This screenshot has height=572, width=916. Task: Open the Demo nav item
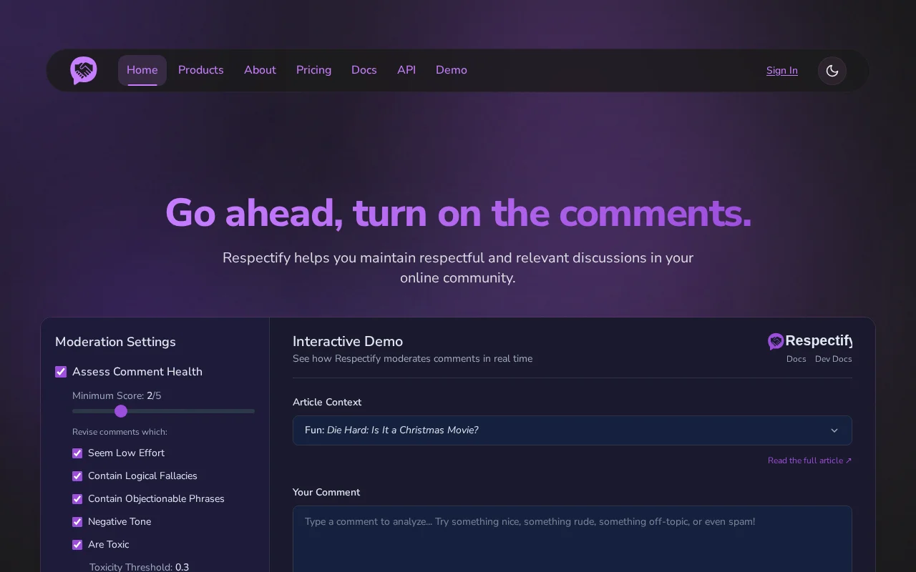point(452,70)
